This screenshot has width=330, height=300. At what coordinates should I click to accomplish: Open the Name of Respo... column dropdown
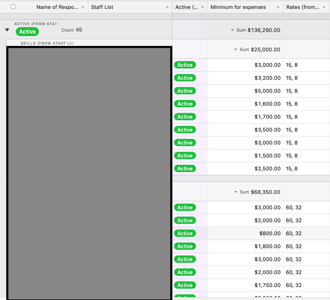(x=83, y=7)
